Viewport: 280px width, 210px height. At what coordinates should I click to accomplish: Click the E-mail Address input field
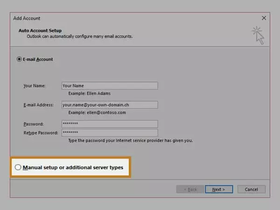[110, 105]
